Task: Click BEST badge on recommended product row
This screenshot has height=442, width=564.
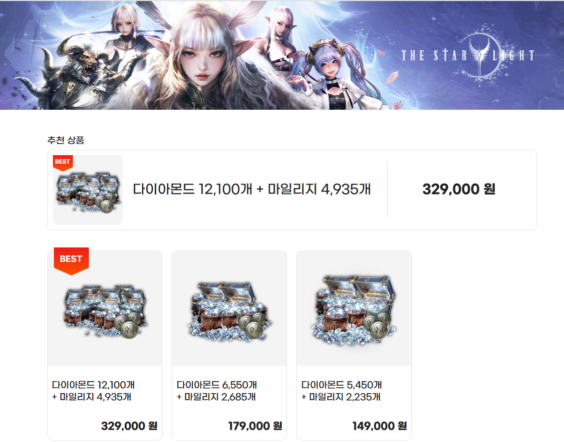Action: 63,163
